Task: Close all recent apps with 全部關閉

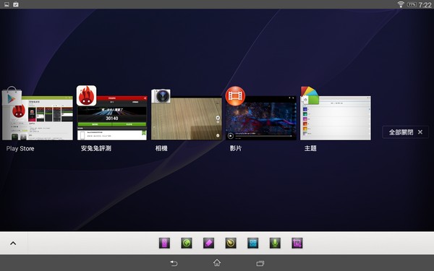Action: tap(406, 132)
